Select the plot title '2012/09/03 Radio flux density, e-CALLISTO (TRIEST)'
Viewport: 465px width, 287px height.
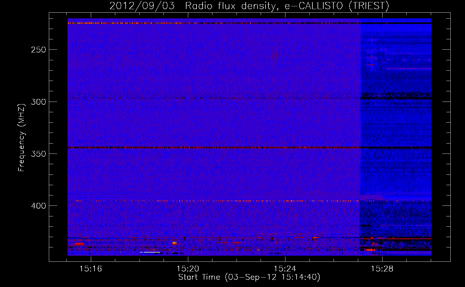[x=249, y=6]
